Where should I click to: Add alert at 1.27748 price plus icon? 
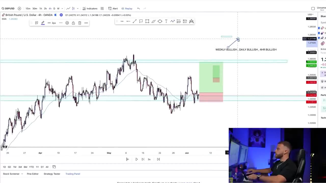[304, 39]
